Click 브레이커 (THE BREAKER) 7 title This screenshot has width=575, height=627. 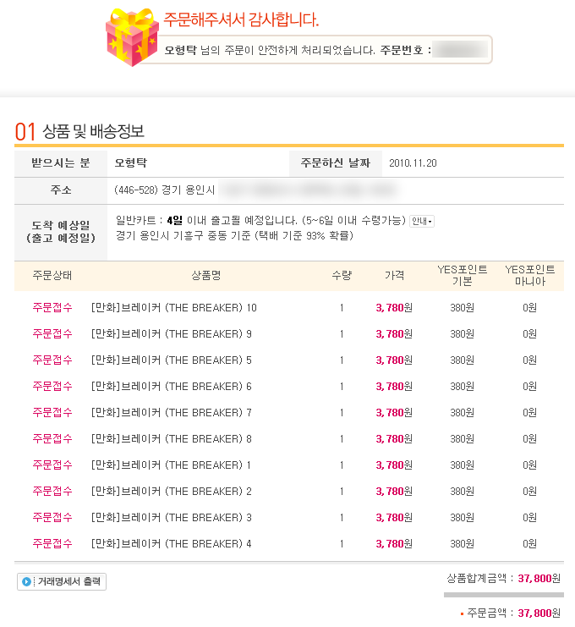[172, 413]
